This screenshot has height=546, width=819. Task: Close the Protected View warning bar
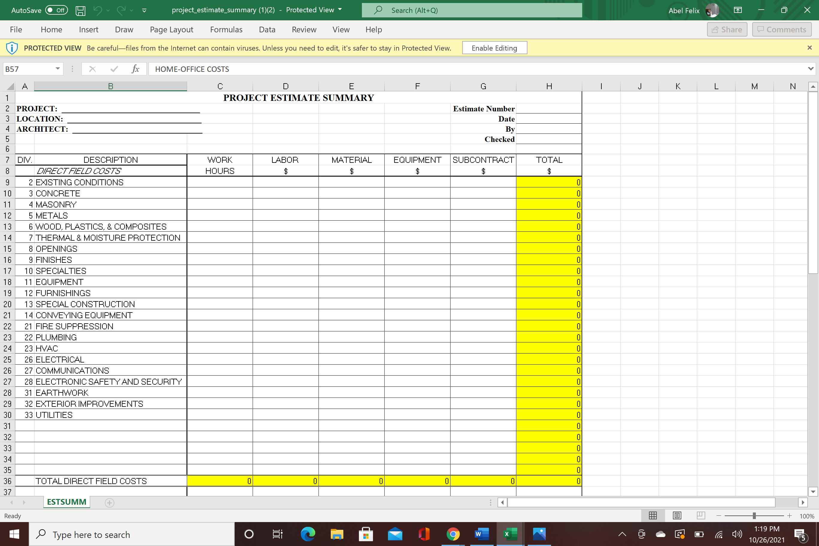coord(809,48)
